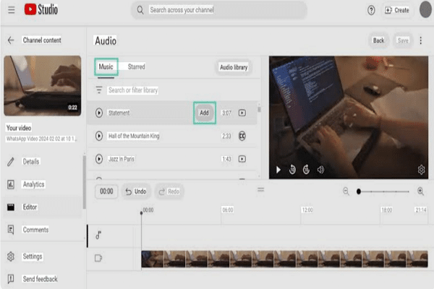Screen dimensions: 434x289
Task: Click the Editor clapperboard icon
Action: coord(11,207)
